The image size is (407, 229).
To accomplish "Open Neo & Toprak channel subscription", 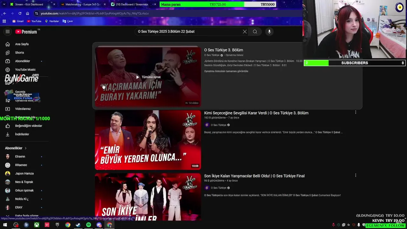I will point(24,182).
